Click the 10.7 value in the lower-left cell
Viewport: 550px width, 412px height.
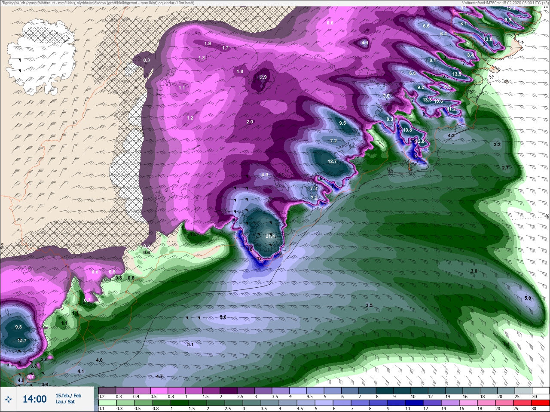point(22,341)
